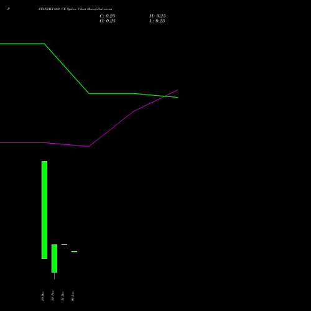Image resolution: width=311 pixels, height=311 pixels.
Task: Click the 29 Dec date axis label
Action: [x=43, y=296]
